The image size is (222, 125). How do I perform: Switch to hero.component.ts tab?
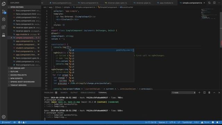coord(88,3)
